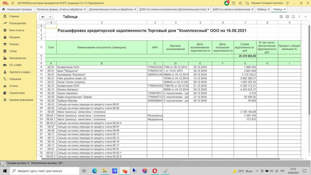Click the ОС и НМА truck icon
Viewport: 311px width, 175px height.
(x=5, y=65)
